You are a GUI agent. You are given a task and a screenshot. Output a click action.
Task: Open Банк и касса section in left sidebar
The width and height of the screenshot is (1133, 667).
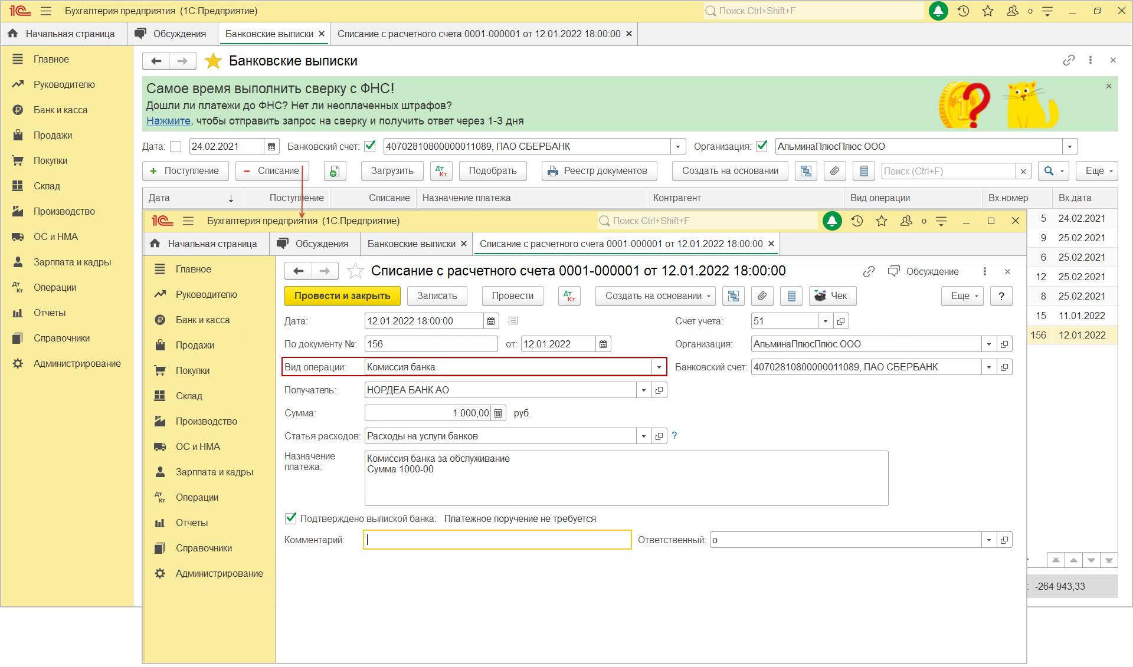pyautogui.click(x=60, y=110)
